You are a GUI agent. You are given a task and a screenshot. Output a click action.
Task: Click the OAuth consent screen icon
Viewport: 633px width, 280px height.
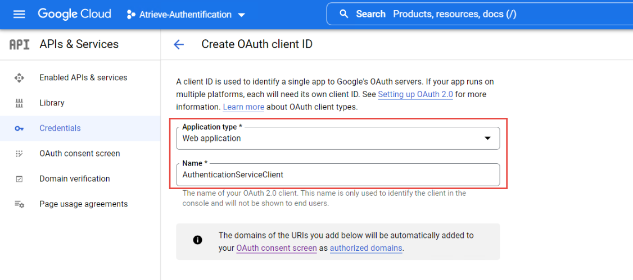pos(19,153)
